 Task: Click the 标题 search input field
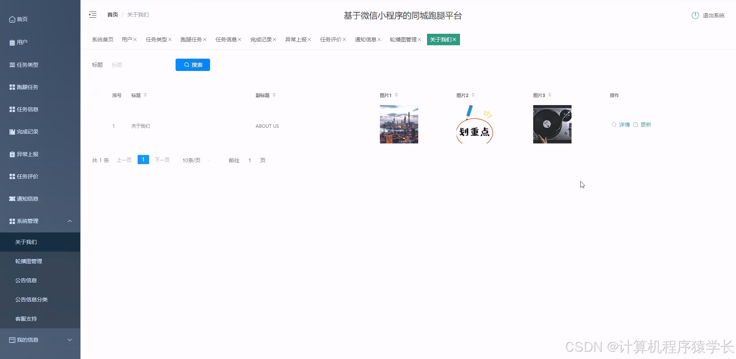coord(138,65)
